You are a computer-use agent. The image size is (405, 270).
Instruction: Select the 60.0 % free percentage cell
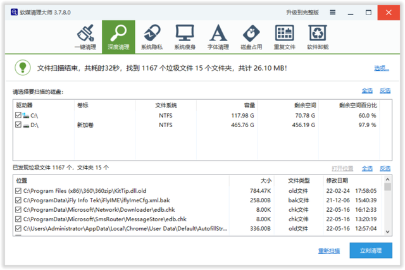coord(367,115)
